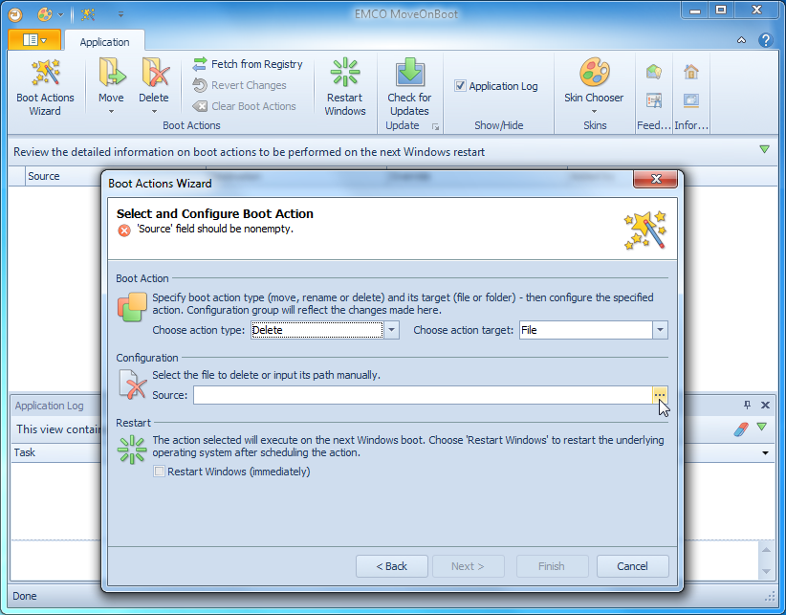Browse for source file with ellipsis button
The height and width of the screenshot is (615, 786).
click(660, 395)
